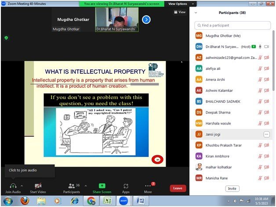Click the green encryption shield icon

6,38
